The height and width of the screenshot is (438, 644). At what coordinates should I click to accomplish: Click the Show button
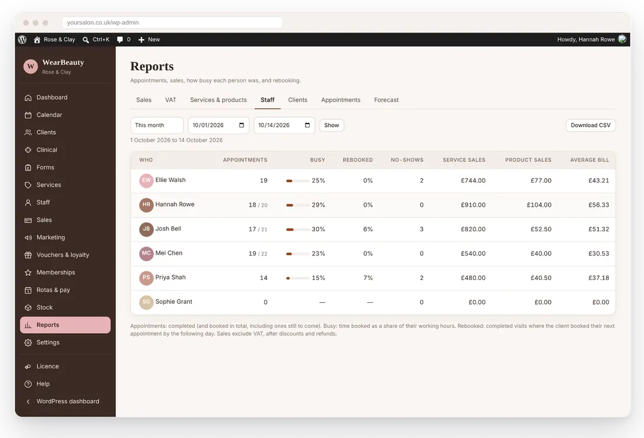pyautogui.click(x=331, y=125)
